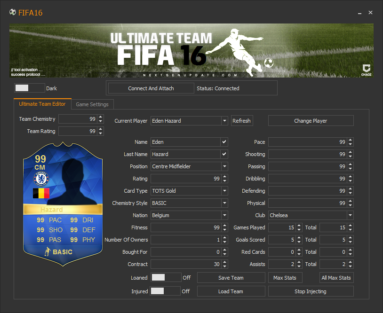Click the Contract stepper arrows
Screen dimensions: 383x313
225,264
